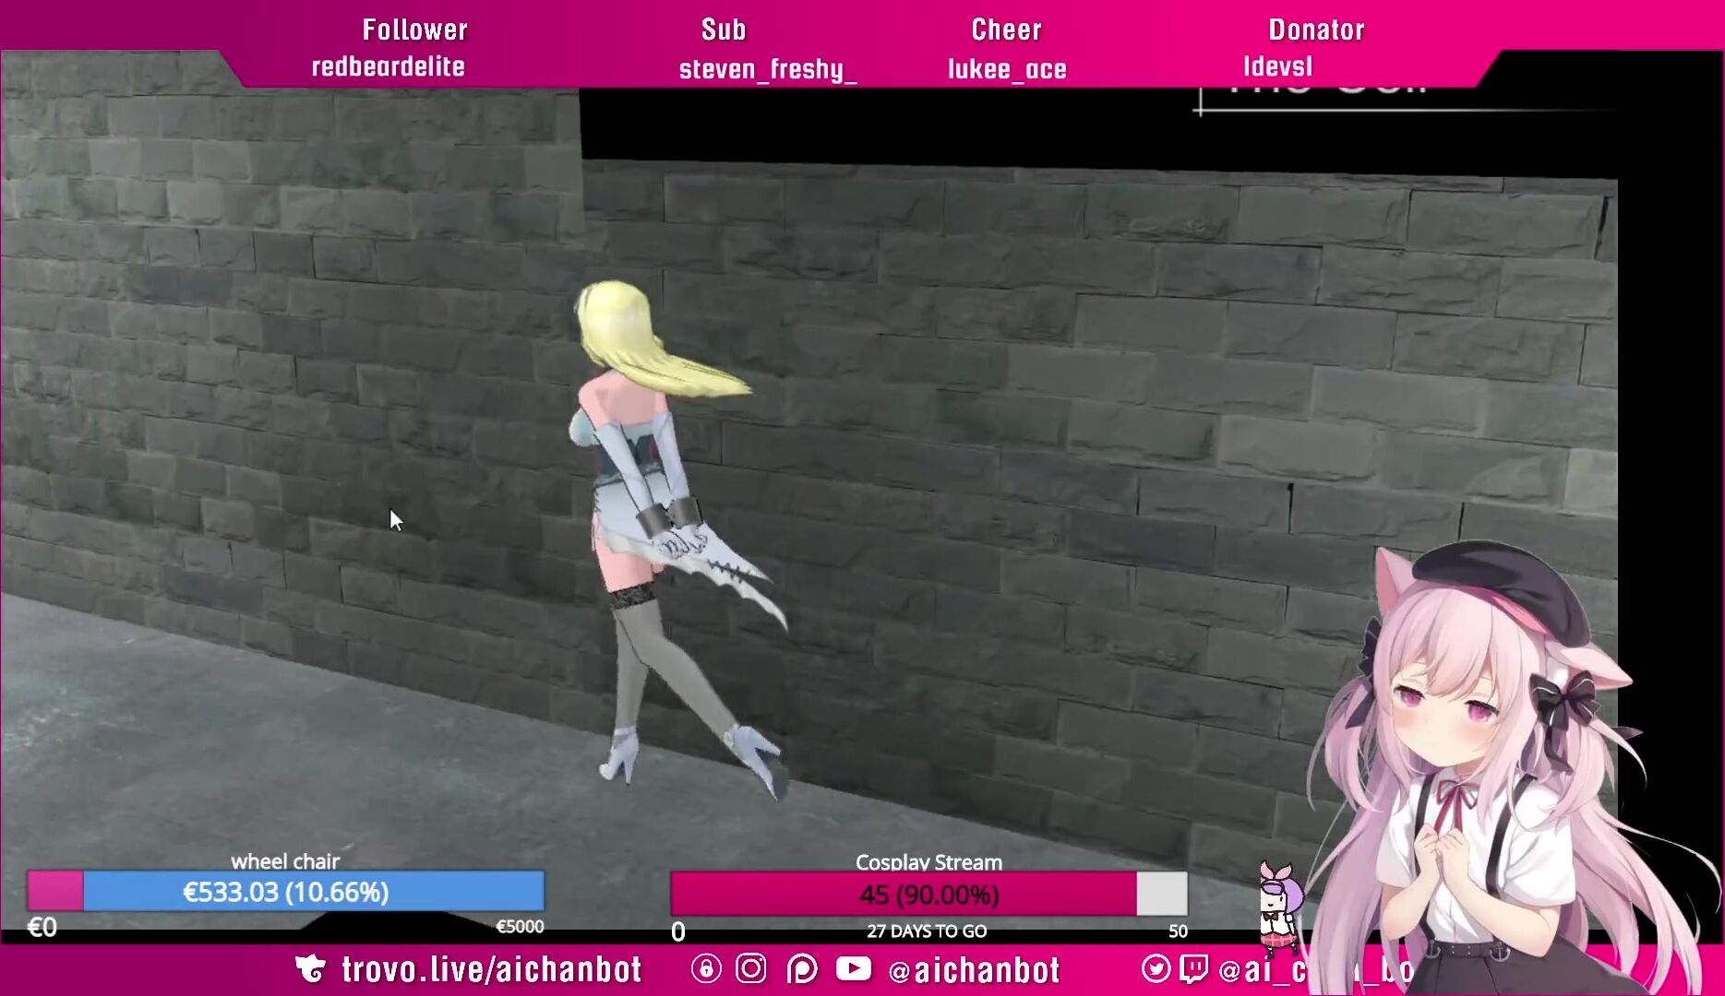Click the Twitch icon
This screenshot has height=996, width=1725.
tap(1193, 968)
